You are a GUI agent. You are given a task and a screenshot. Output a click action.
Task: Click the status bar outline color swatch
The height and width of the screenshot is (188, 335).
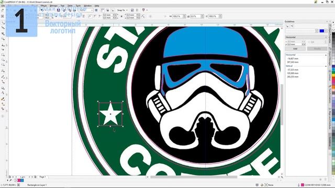pyautogui.click(x=303, y=185)
